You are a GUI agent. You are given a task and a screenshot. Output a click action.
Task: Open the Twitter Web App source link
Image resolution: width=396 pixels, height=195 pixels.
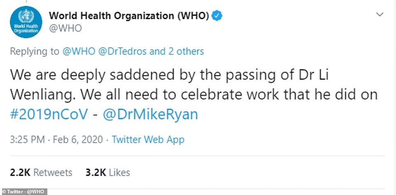point(148,140)
